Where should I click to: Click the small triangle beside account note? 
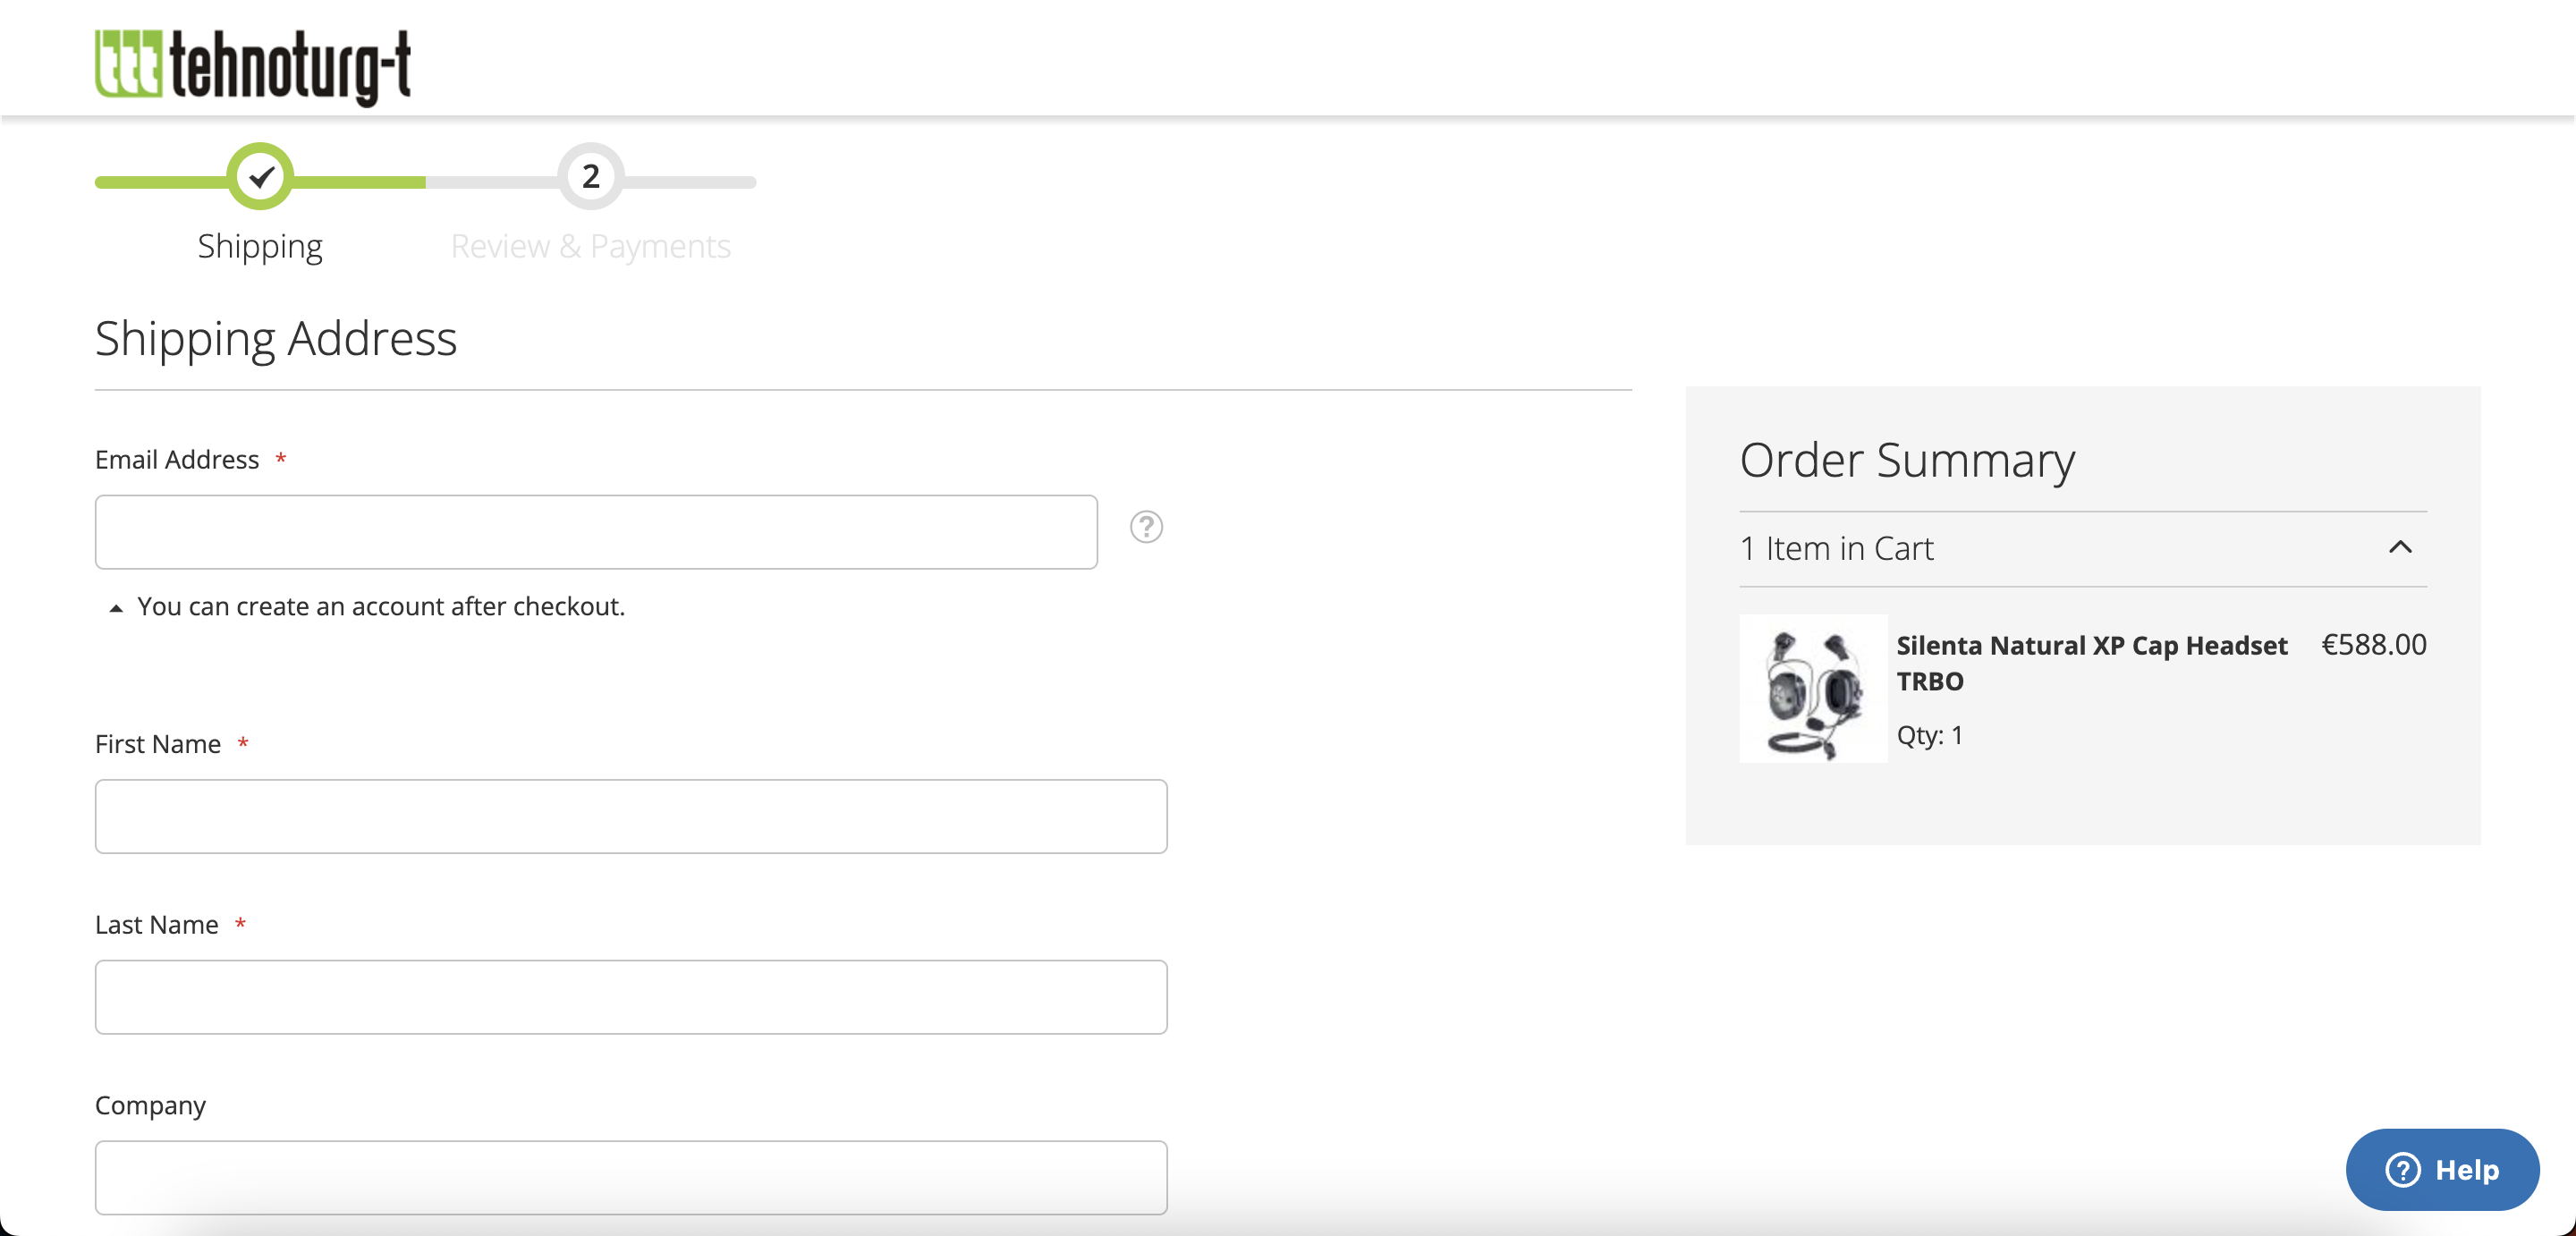point(116,608)
